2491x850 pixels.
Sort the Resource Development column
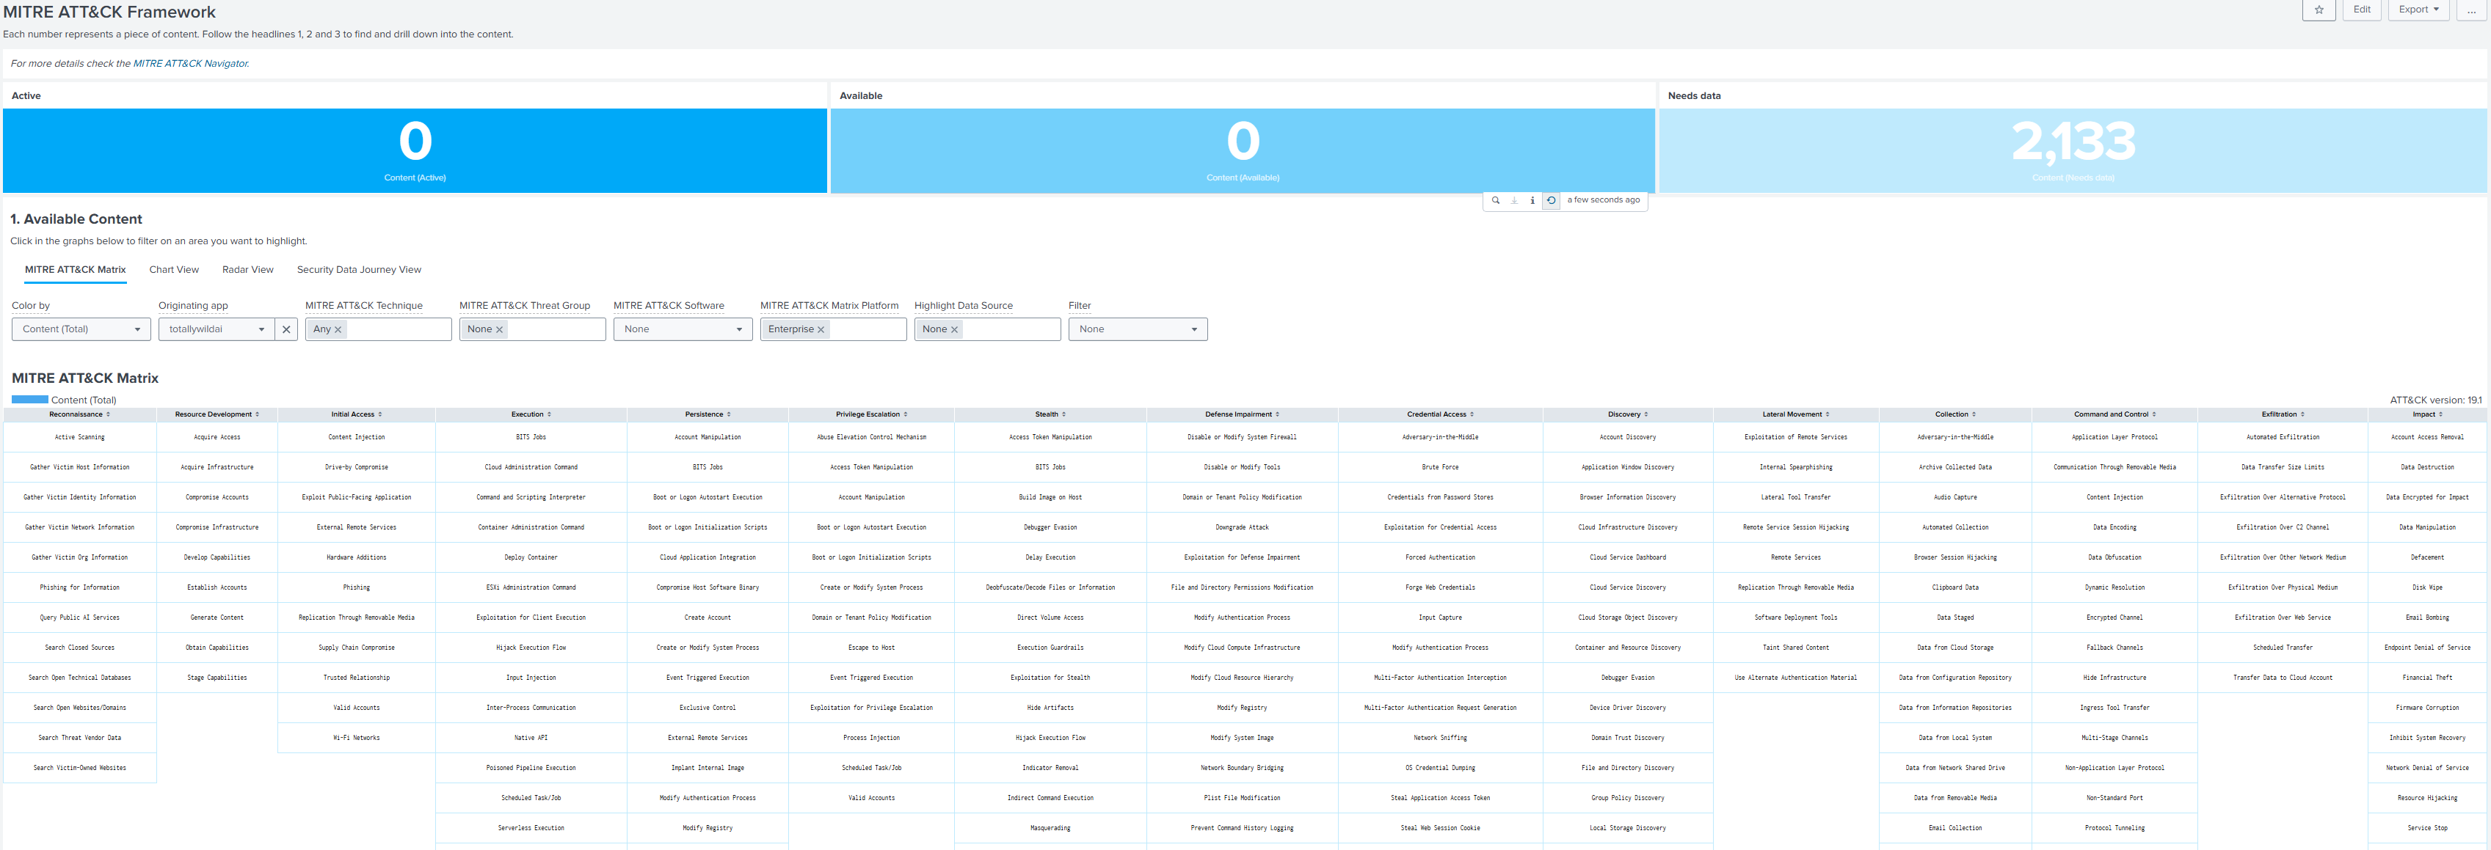(257, 414)
